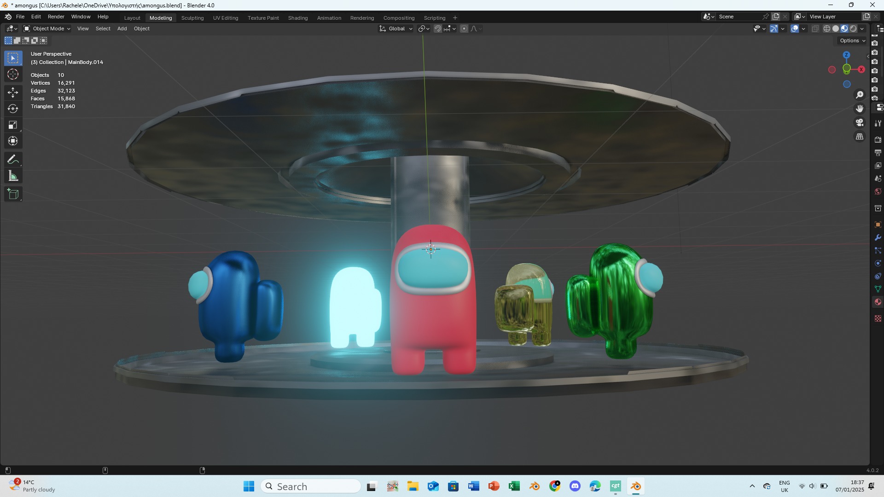Open the editor type dropdown
This screenshot has height=497, width=884.
[x=12, y=29]
